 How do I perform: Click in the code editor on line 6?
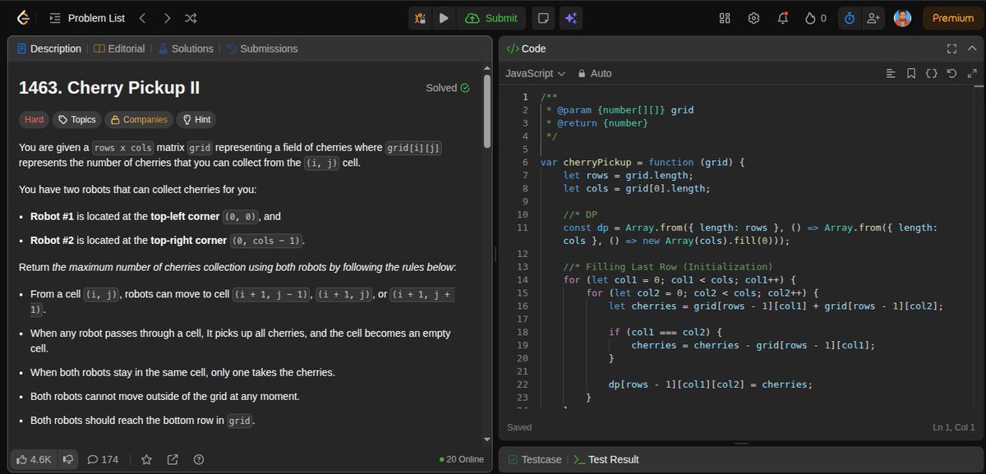click(x=642, y=162)
